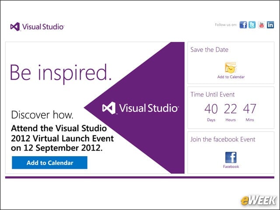Open the Facebook follow icon in header

click(x=243, y=25)
